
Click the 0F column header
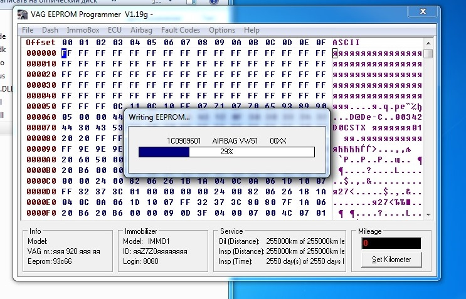click(x=321, y=43)
